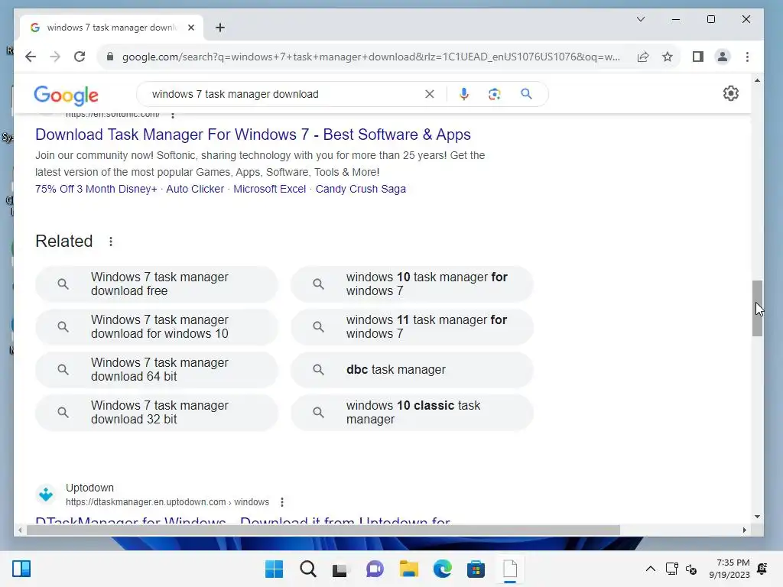Search 'windows 10 classic task manager'
Viewport: 783px width, 587px height.
[412, 413]
